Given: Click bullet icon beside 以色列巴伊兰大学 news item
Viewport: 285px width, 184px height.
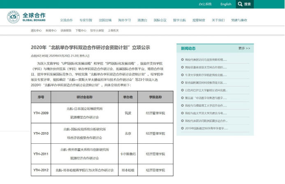Looking at the screenshot, I should tap(182, 90).
